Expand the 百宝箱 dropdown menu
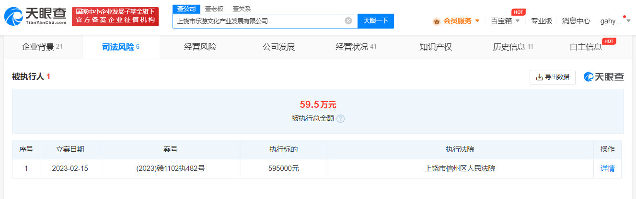Image resolution: width=636 pixels, height=199 pixels. point(505,21)
